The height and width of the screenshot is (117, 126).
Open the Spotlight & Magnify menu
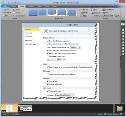point(111,16)
